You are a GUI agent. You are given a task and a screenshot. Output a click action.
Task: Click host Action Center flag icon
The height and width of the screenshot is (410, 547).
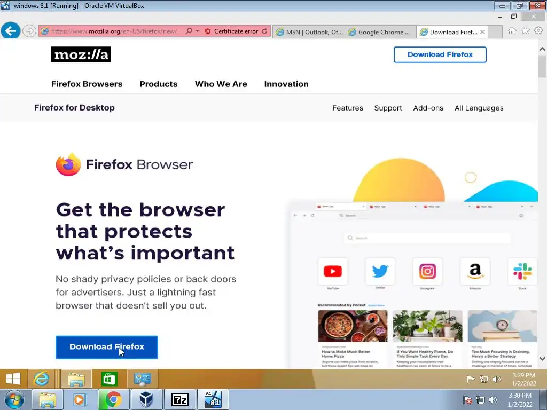[467, 400]
